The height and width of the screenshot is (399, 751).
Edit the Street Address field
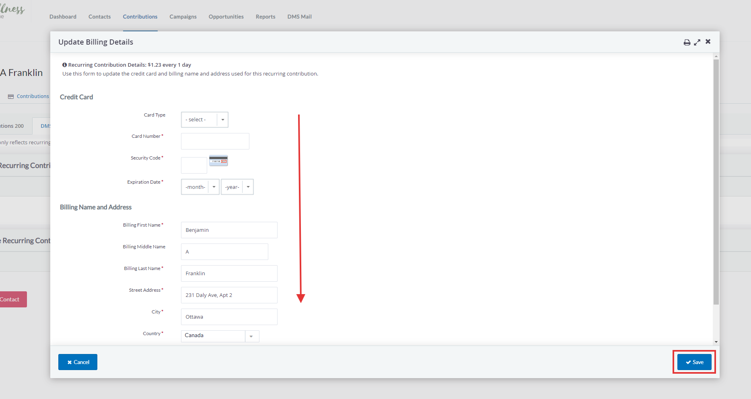[229, 295]
